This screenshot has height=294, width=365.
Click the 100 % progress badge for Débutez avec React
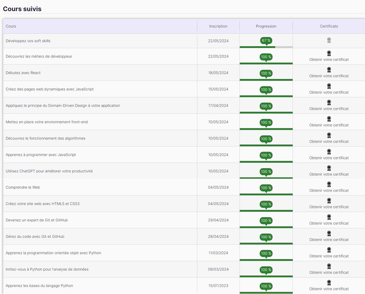(x=266, y=73)
